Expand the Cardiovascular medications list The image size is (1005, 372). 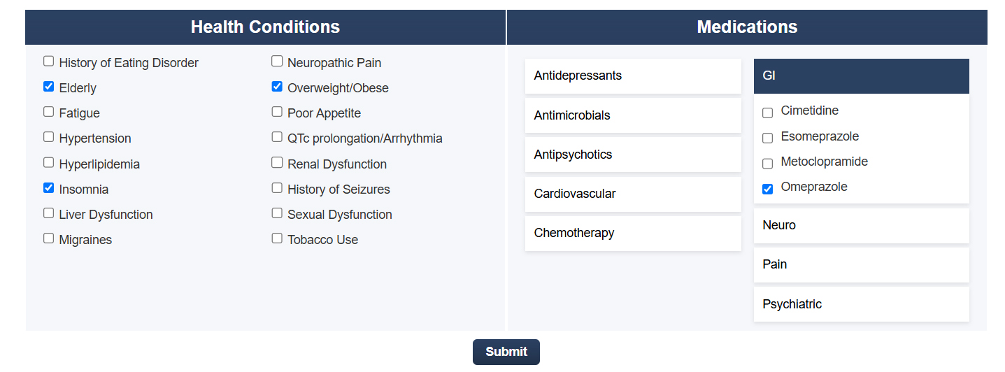(633, 194)
